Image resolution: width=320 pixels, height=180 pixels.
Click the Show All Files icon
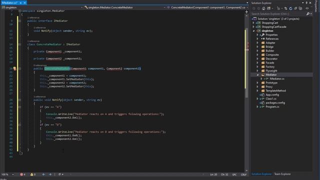pos(300,8)
